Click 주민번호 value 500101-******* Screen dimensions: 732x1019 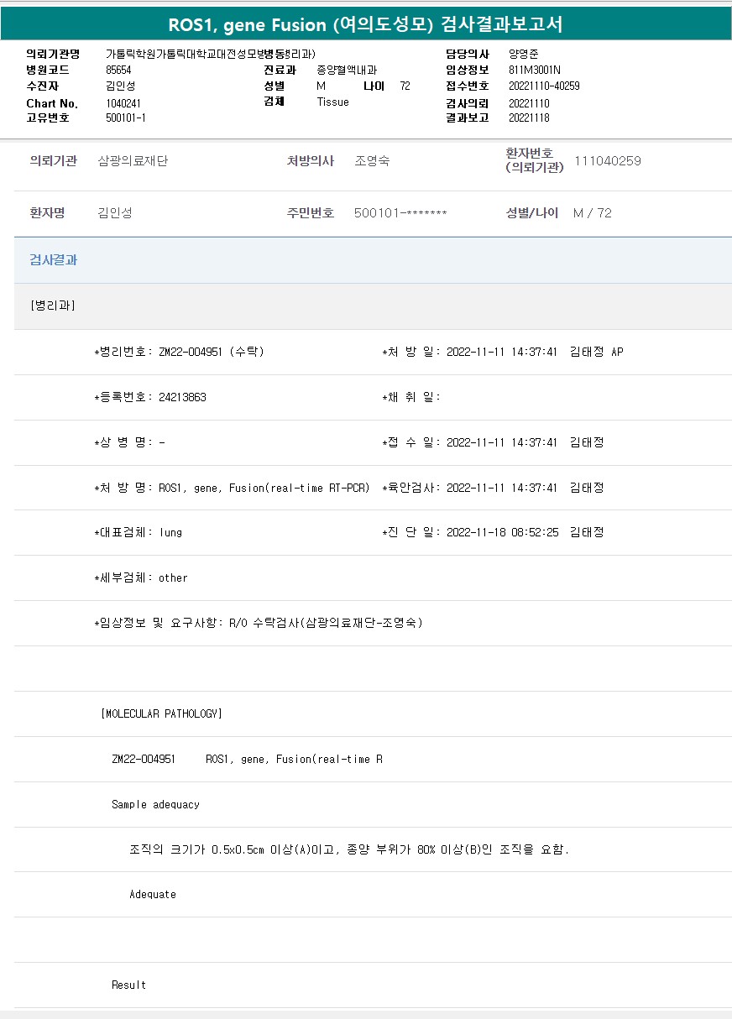click(400, 213)
